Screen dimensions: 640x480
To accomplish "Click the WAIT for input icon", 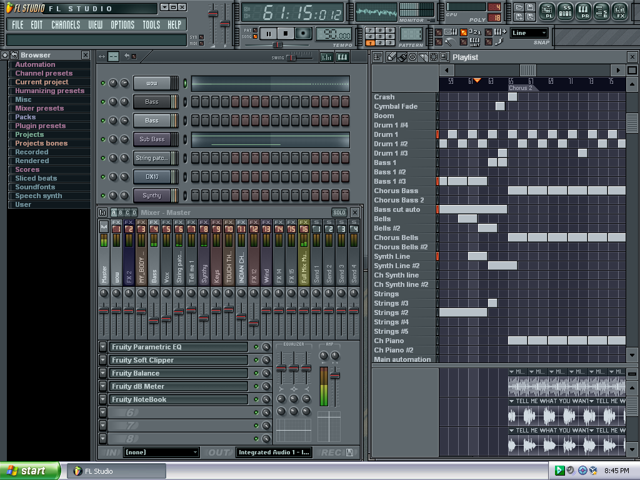I will pyautogui.click(x=475, y=42).
